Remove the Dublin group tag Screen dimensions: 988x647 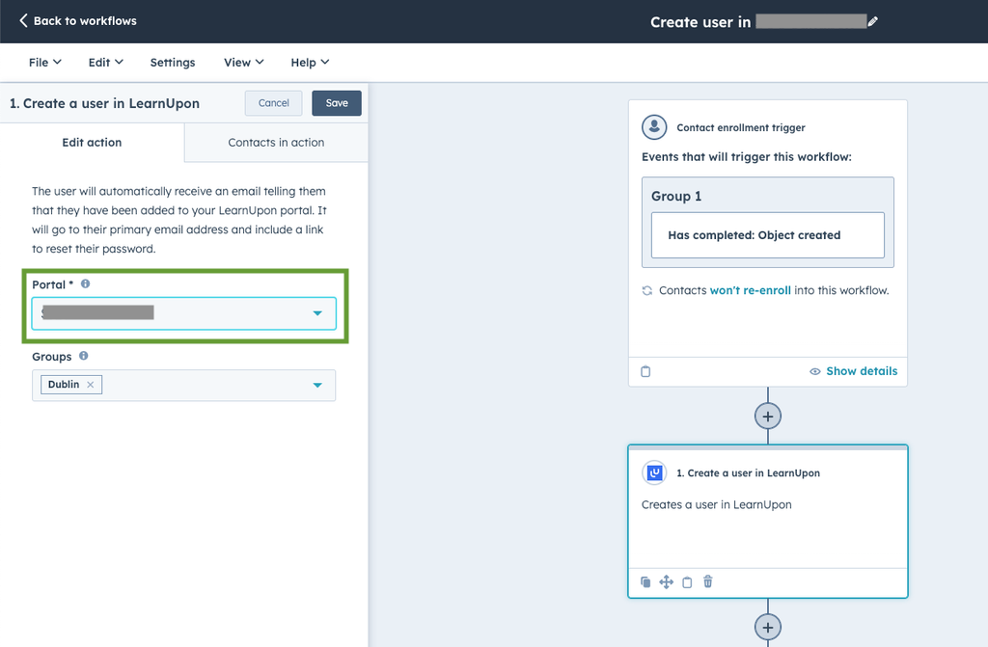tap(90, 385)
